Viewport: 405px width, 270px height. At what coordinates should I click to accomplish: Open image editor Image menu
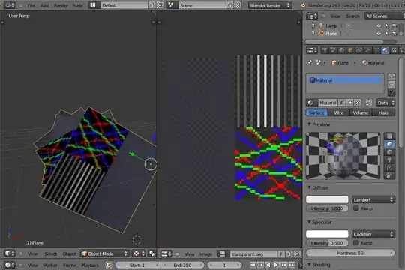(205, 254)
